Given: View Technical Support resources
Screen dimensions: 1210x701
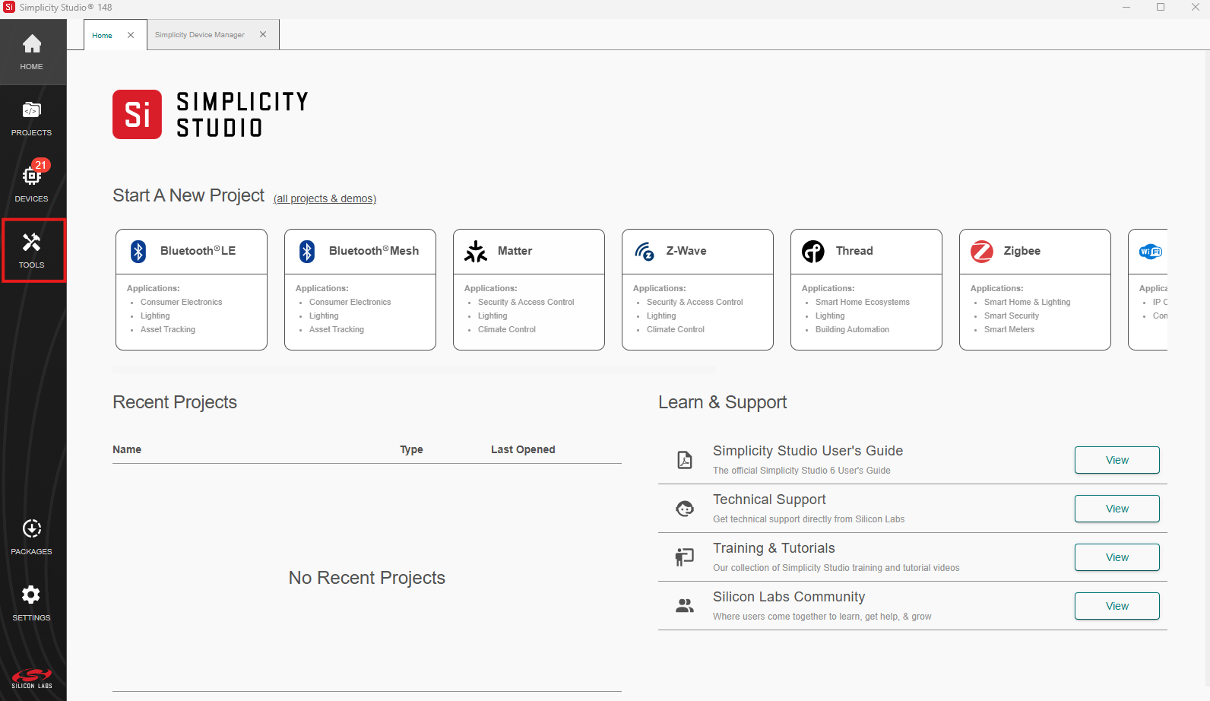Looking at the screenshot, I should (x=1117, y=509).
